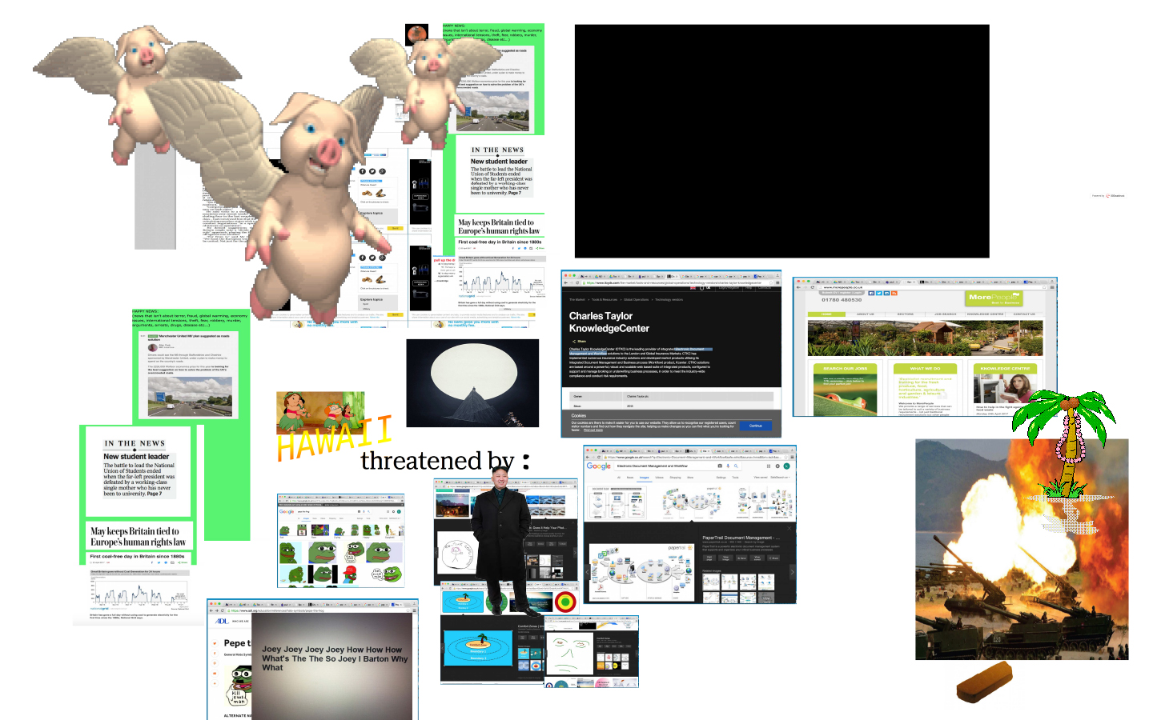Open the HOME tab on MorePeople site
This screenshot has width=1153, height=720.
point(826,314)
